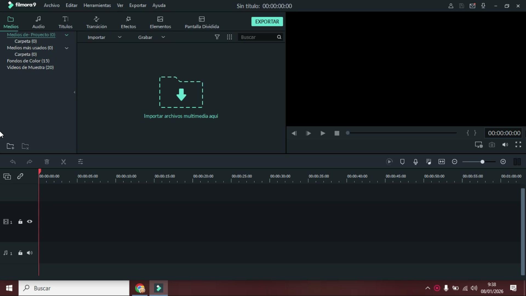The width and height of the screenshot is (526, 296).
Task: Switch media view with the grid icon
Action: click(230, 37)
